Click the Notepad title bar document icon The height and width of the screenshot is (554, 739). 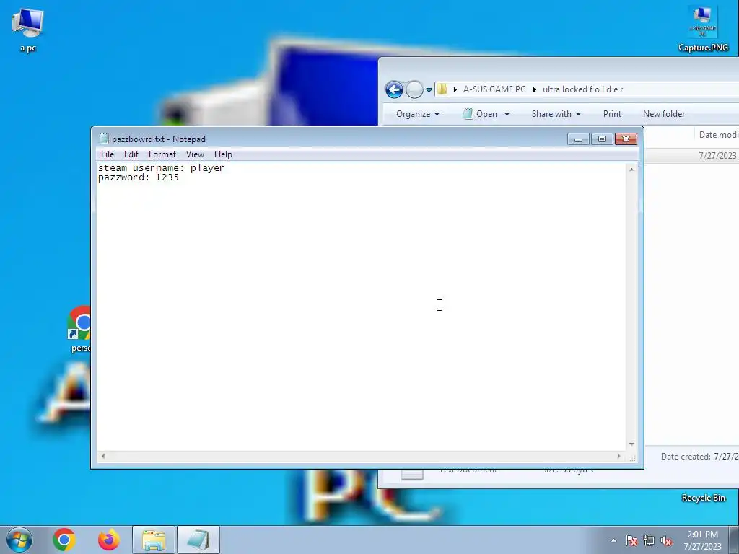(103, 138)
